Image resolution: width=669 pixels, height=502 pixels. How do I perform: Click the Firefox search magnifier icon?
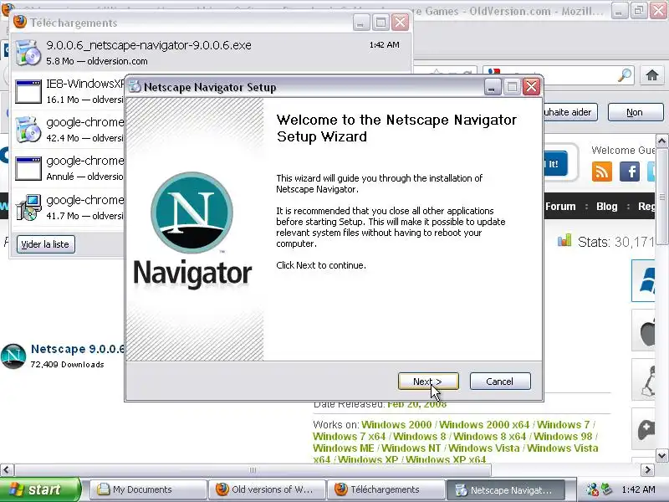[x=625, y=75]
